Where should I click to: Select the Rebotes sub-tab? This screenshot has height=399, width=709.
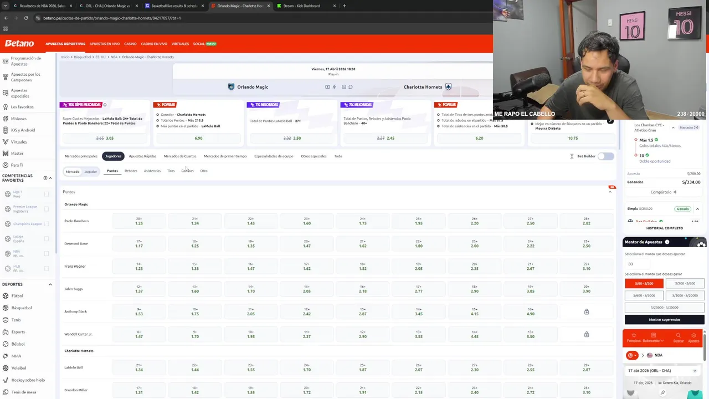click(x=131, y=171)
